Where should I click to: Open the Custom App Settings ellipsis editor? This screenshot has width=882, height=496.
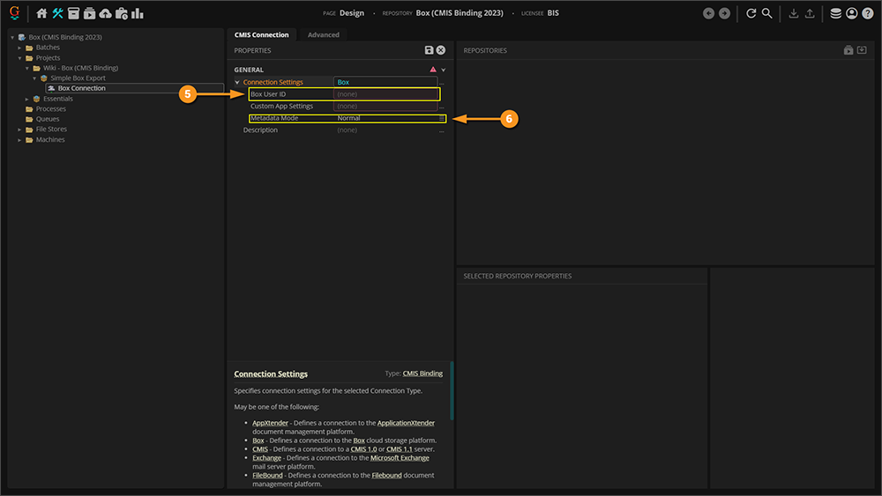442,107
